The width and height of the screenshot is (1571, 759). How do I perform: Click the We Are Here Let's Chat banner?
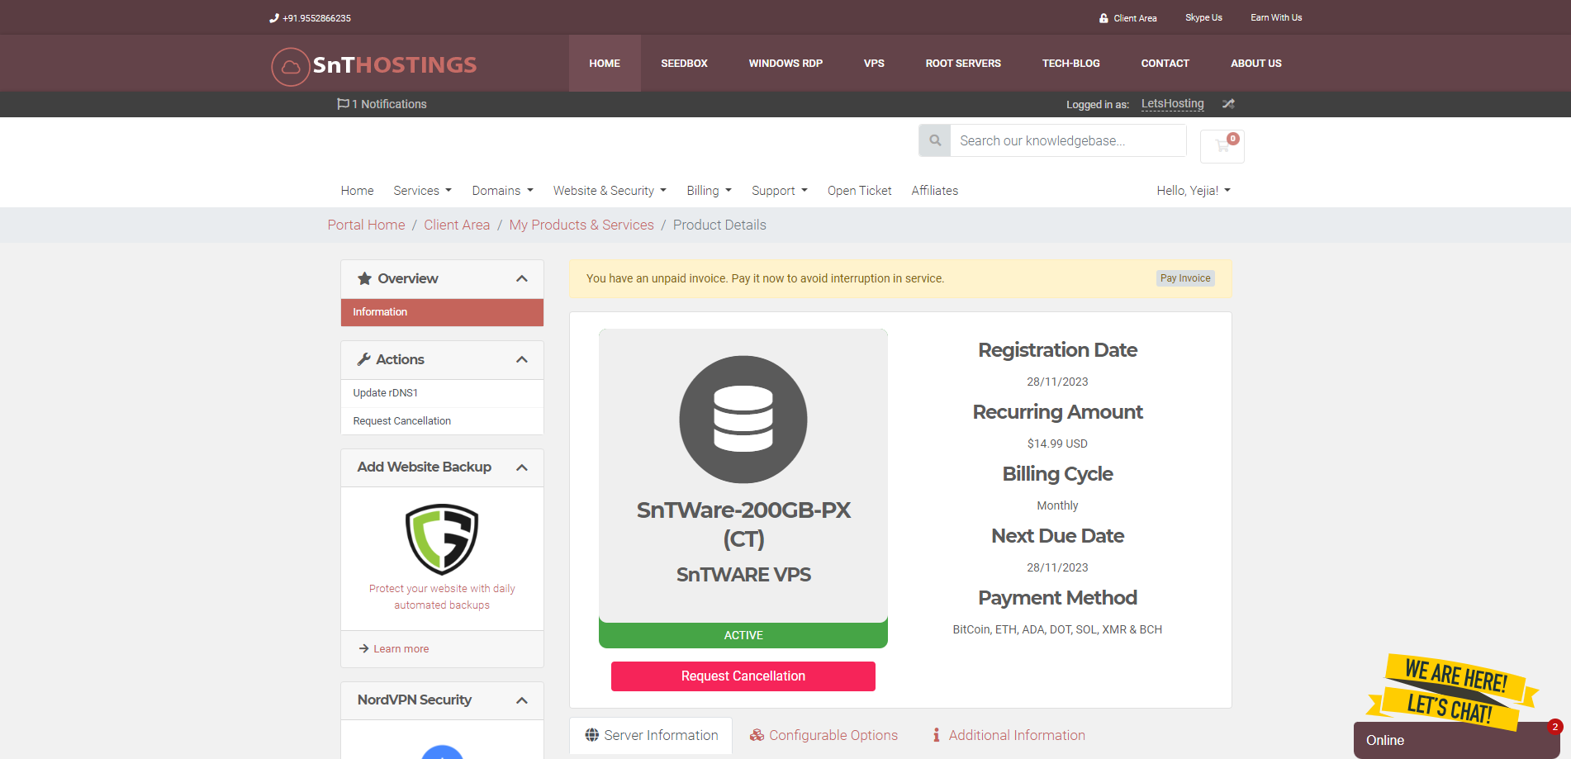click(1452, 692)
